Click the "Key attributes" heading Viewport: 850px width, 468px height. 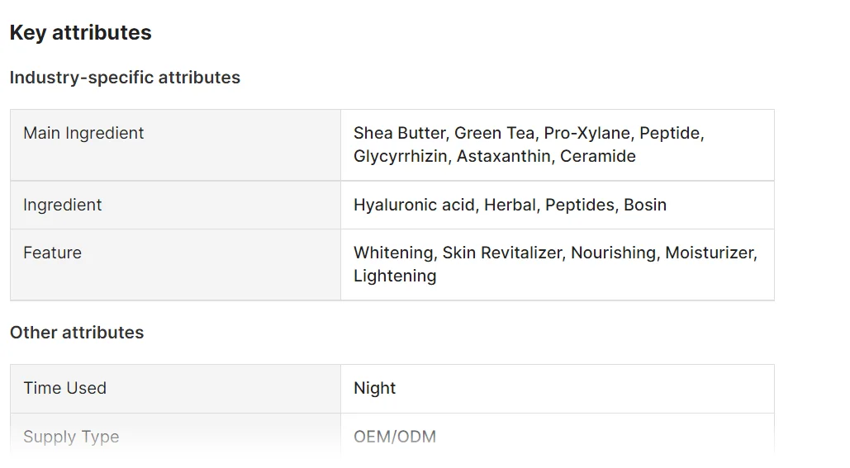tap(80, 33)
